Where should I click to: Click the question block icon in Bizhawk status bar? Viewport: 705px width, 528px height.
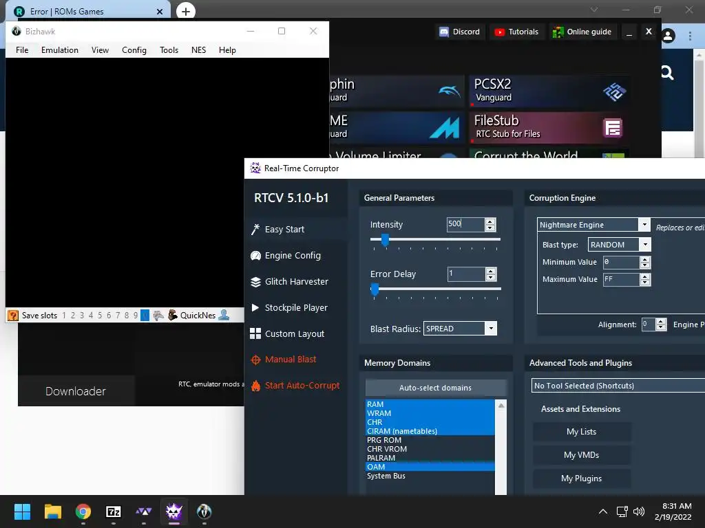tap(13, 315)
